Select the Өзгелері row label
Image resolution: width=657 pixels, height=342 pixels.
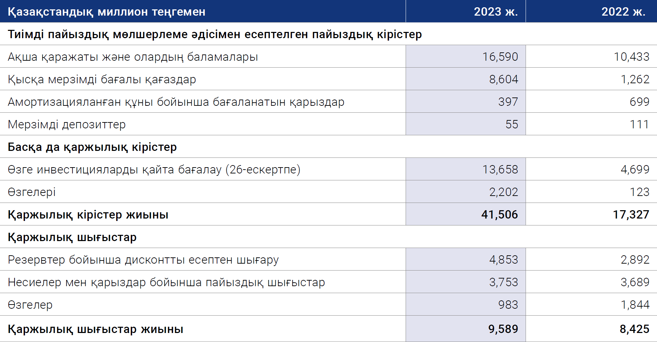pyautogui.click(x=32, y=192)
